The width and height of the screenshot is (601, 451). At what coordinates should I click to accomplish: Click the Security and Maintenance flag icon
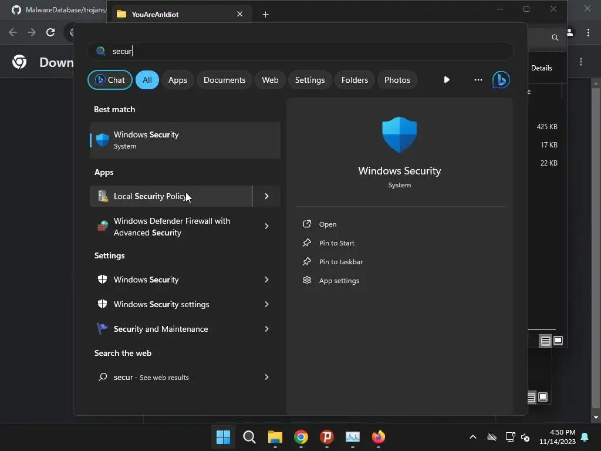tap(102, 329)
